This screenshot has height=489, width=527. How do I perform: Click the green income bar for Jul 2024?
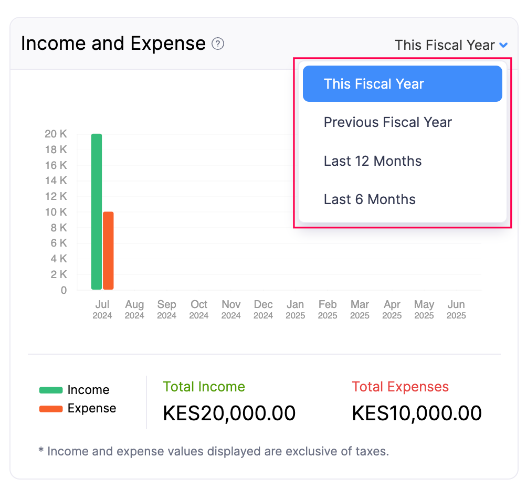tap(96, 210)
